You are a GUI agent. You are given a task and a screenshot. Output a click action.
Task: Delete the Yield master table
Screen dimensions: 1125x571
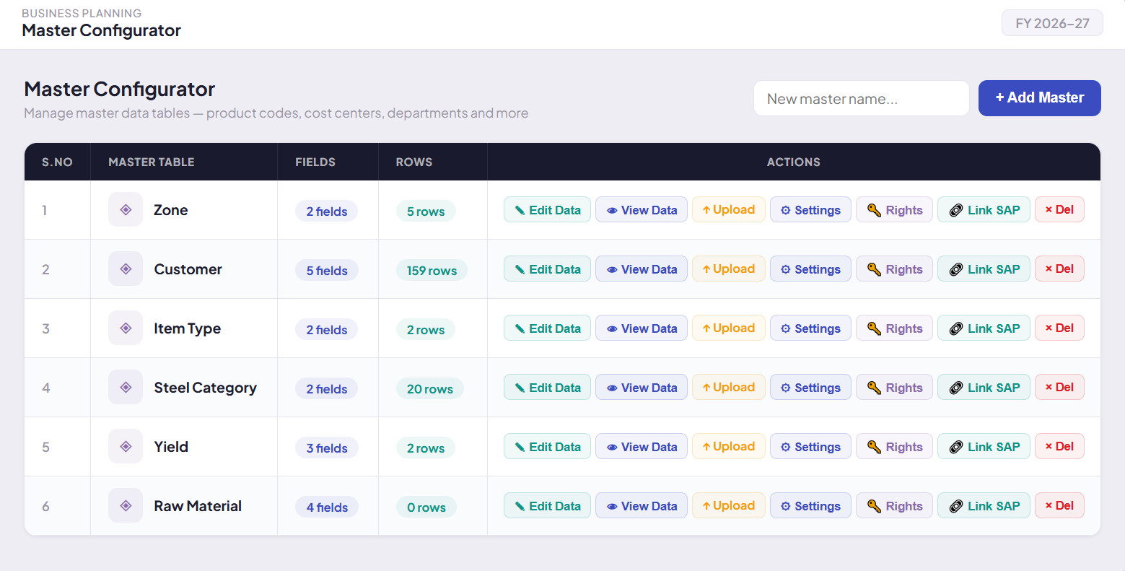(x=1059, y=447)
